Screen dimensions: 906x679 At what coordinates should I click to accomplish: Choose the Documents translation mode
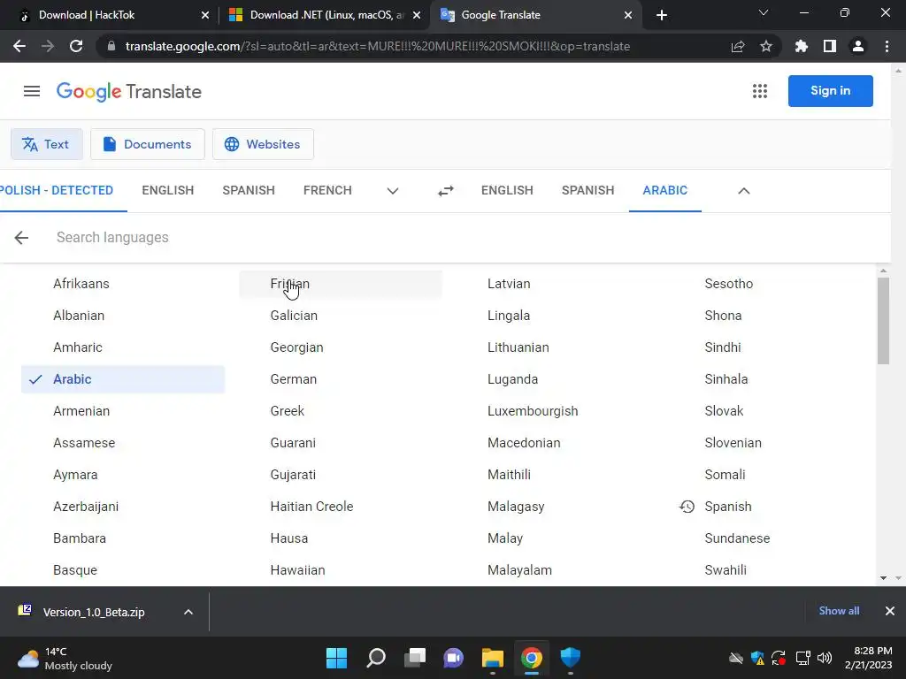(148, 144)
